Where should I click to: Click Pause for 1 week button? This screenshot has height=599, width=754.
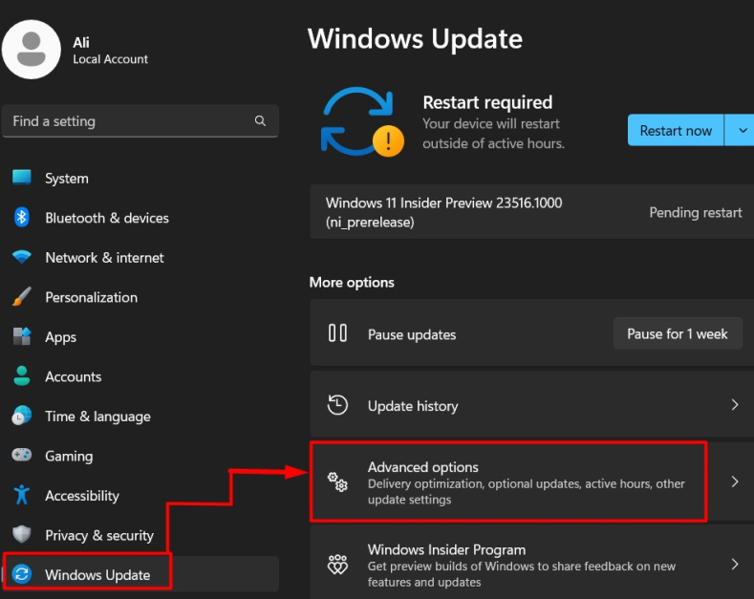coord(678,333)
